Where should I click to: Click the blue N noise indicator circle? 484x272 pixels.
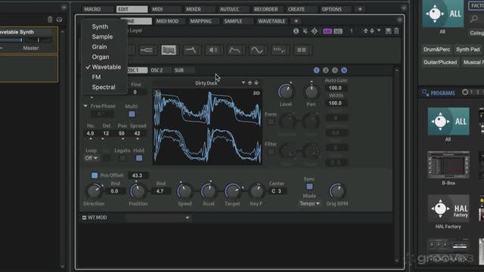pos(344,70)
